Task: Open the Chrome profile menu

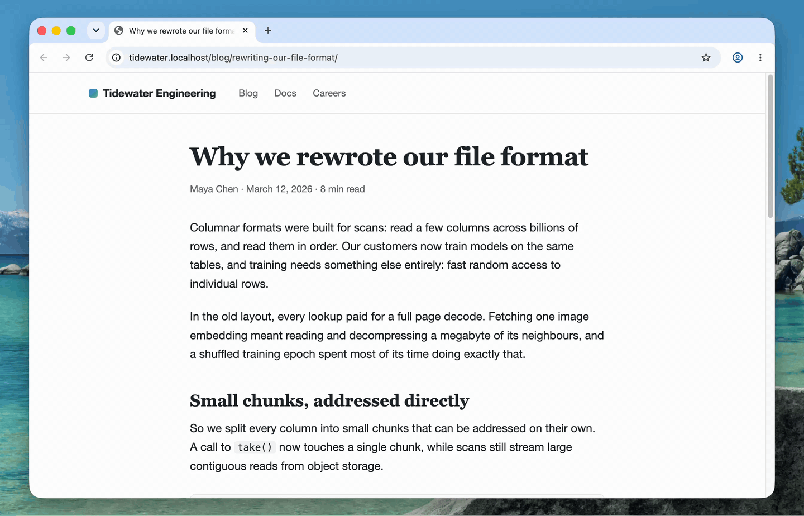Action: (x=738, y=58)
